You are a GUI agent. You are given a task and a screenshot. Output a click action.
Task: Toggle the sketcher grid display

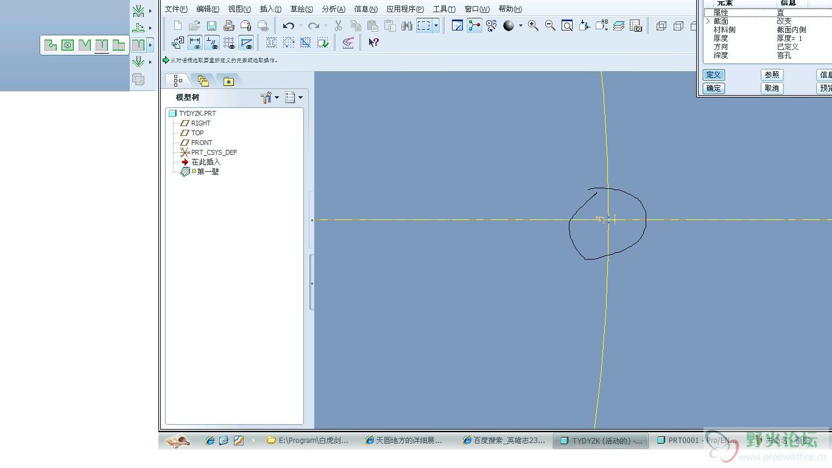click(229, 43)
